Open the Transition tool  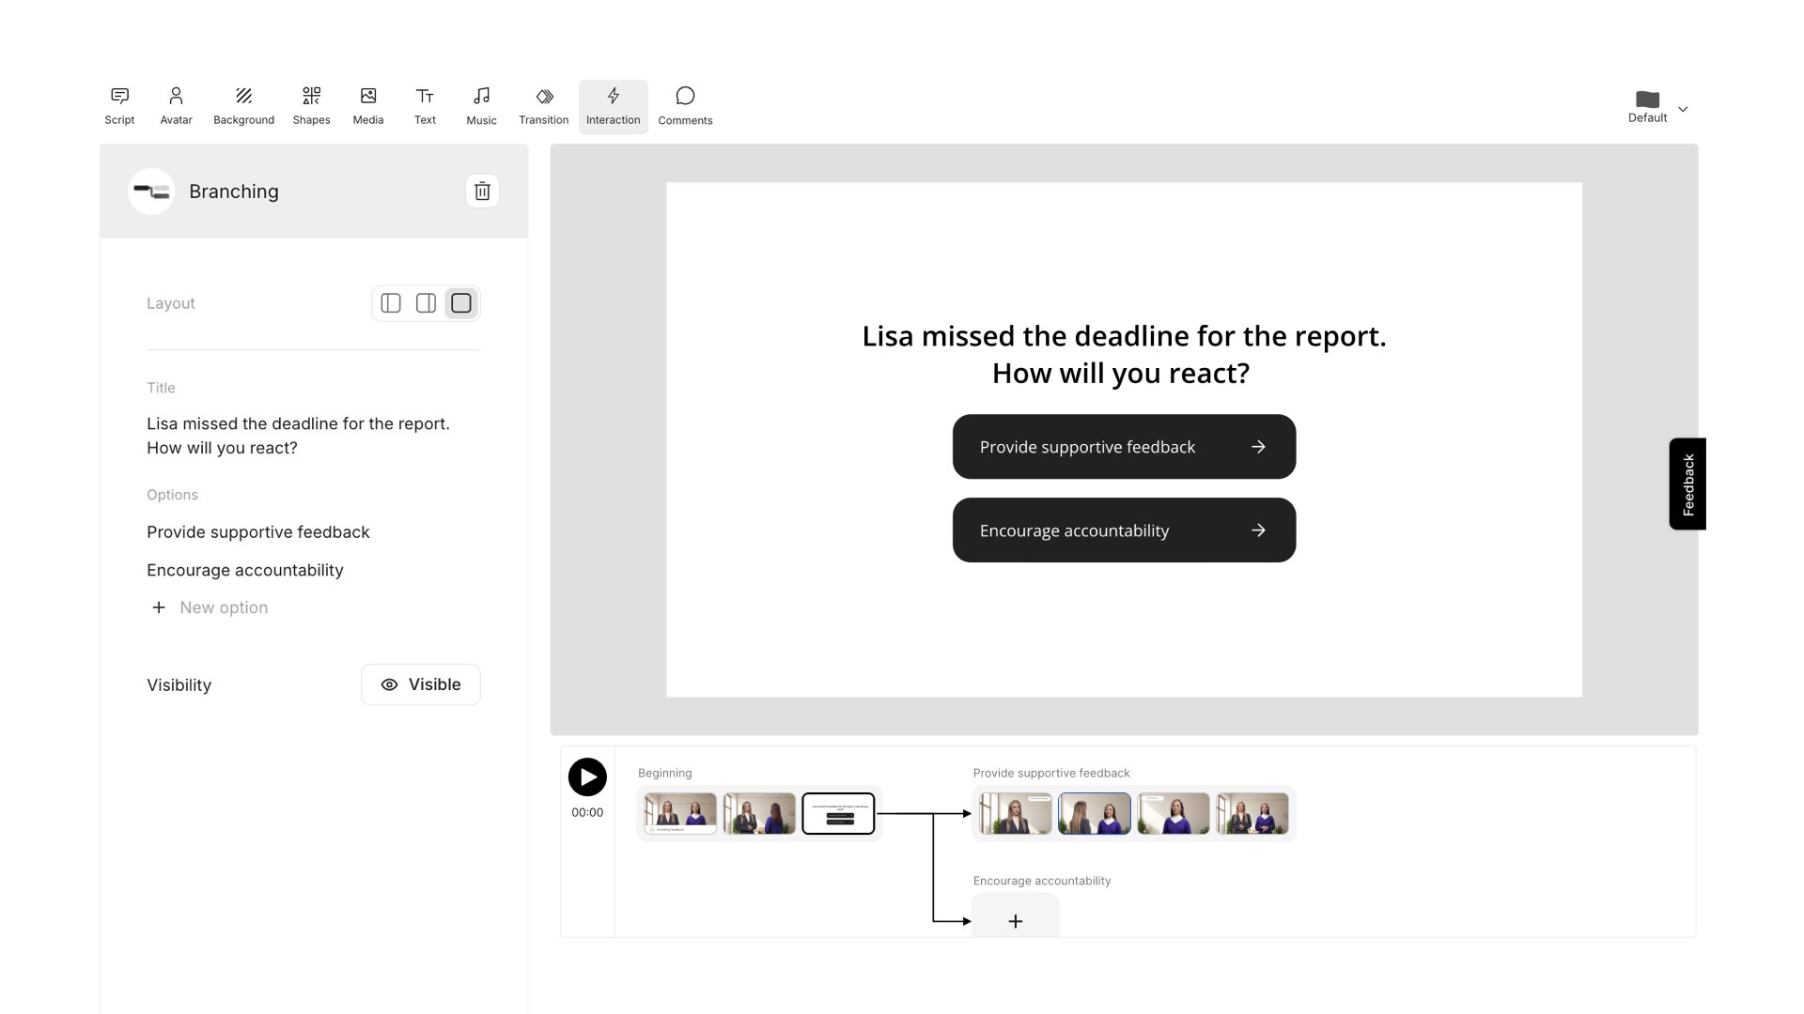[544, 106]
